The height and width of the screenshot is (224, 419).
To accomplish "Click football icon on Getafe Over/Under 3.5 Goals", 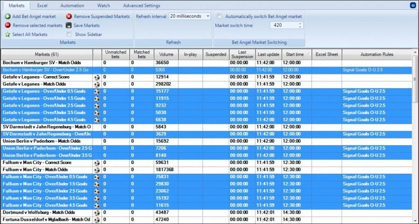I will coord(97,113).
